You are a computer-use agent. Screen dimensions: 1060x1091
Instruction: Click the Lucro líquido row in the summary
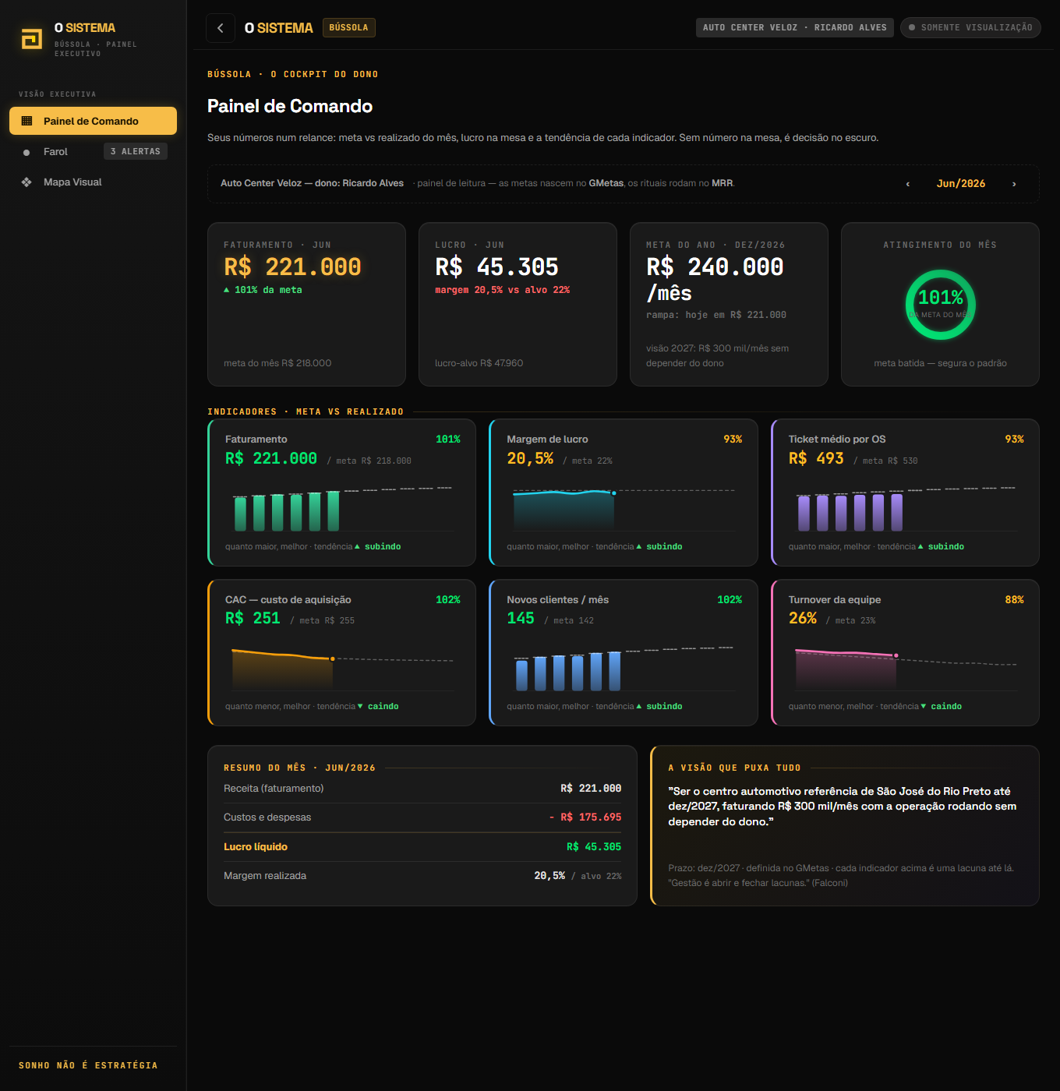pyautogui.click(x=422, y=847)
